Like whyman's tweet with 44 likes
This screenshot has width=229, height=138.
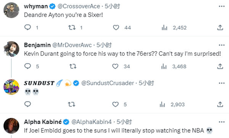click(116, 27)
